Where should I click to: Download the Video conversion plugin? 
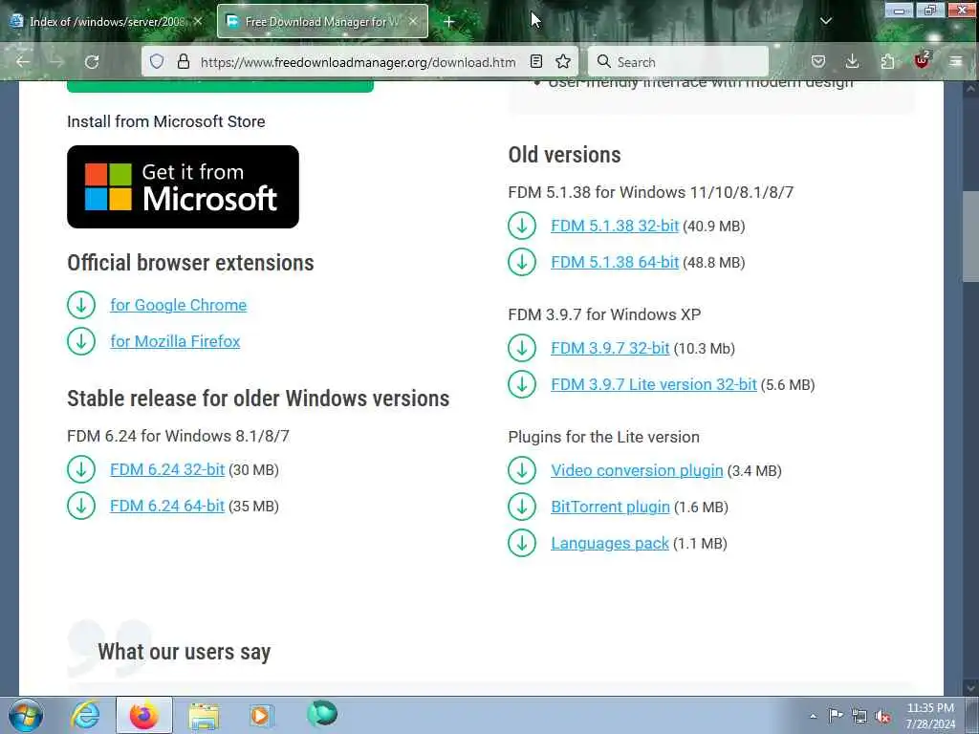click(637, 470)
